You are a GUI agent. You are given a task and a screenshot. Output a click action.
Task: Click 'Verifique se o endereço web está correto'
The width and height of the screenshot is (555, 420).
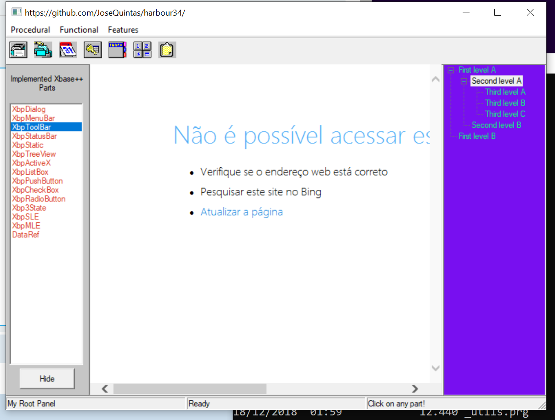[x=294, y=172]
